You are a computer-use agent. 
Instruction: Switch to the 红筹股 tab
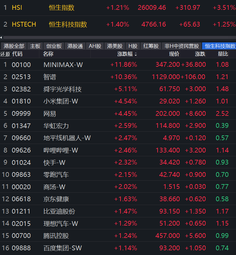coord(151,46)
